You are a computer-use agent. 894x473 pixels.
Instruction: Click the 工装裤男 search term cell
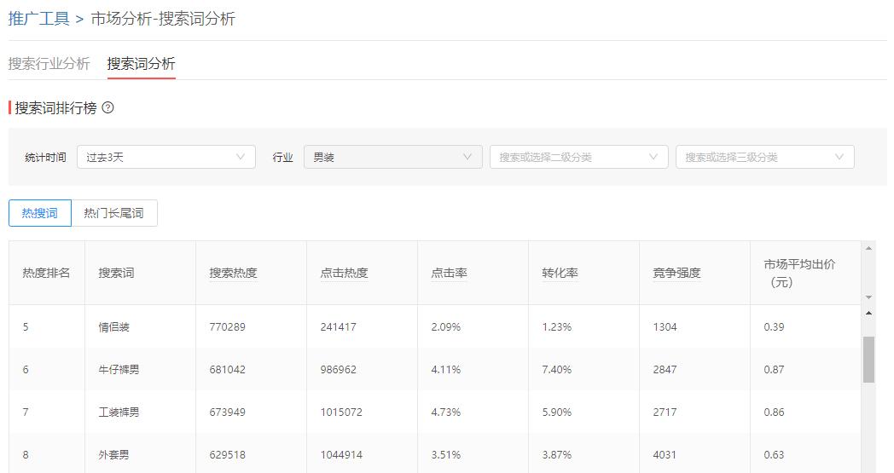[119, 412]
